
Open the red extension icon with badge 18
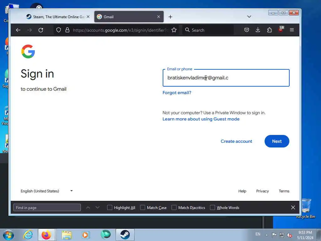pos(281,29)
